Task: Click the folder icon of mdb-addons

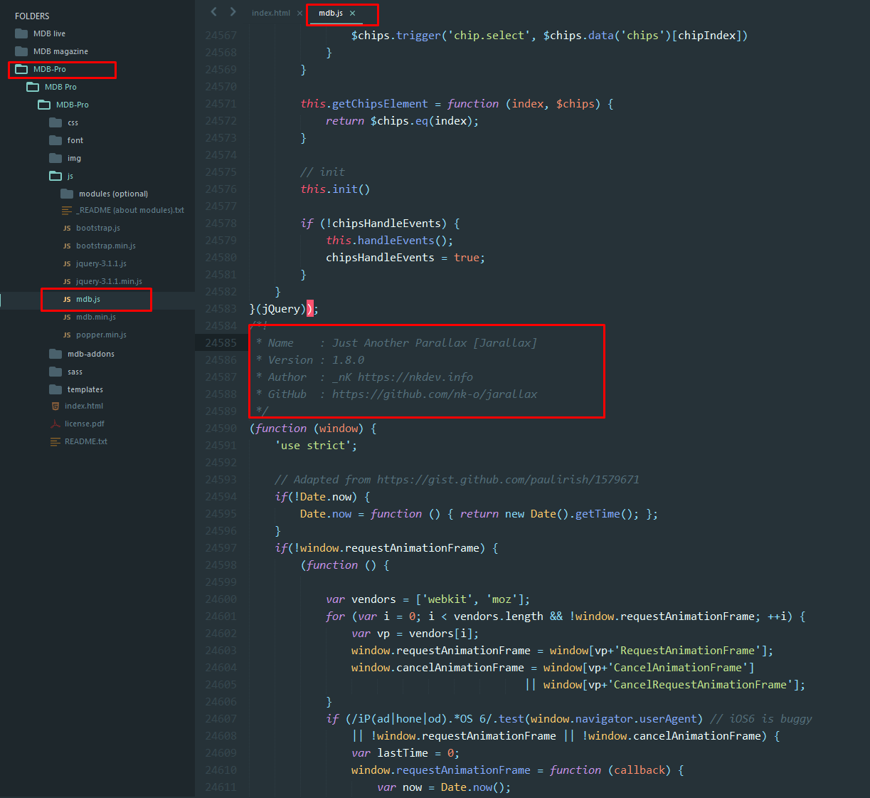Action: pyautogui.click(x=55, y=354)
